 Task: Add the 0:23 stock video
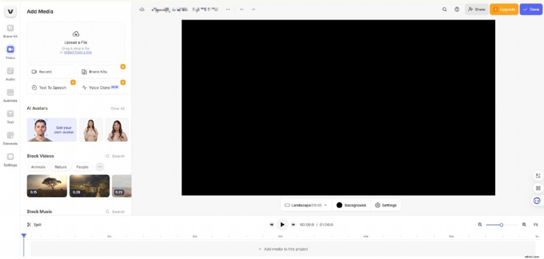[122, 186]
